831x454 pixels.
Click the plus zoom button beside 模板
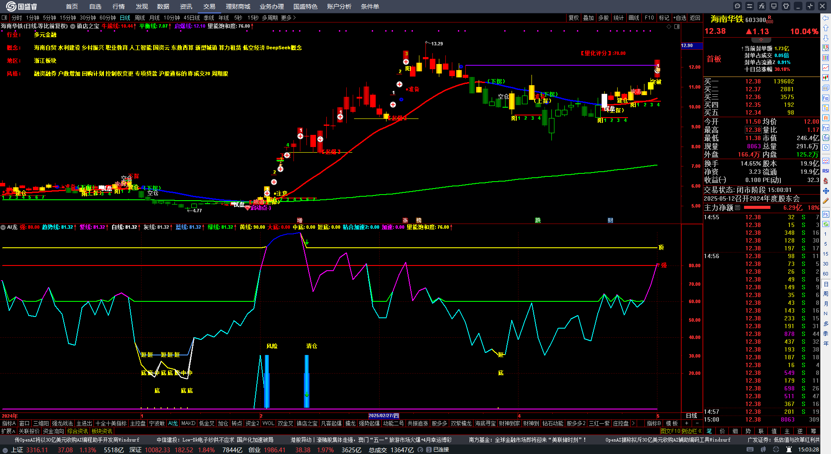687,423
